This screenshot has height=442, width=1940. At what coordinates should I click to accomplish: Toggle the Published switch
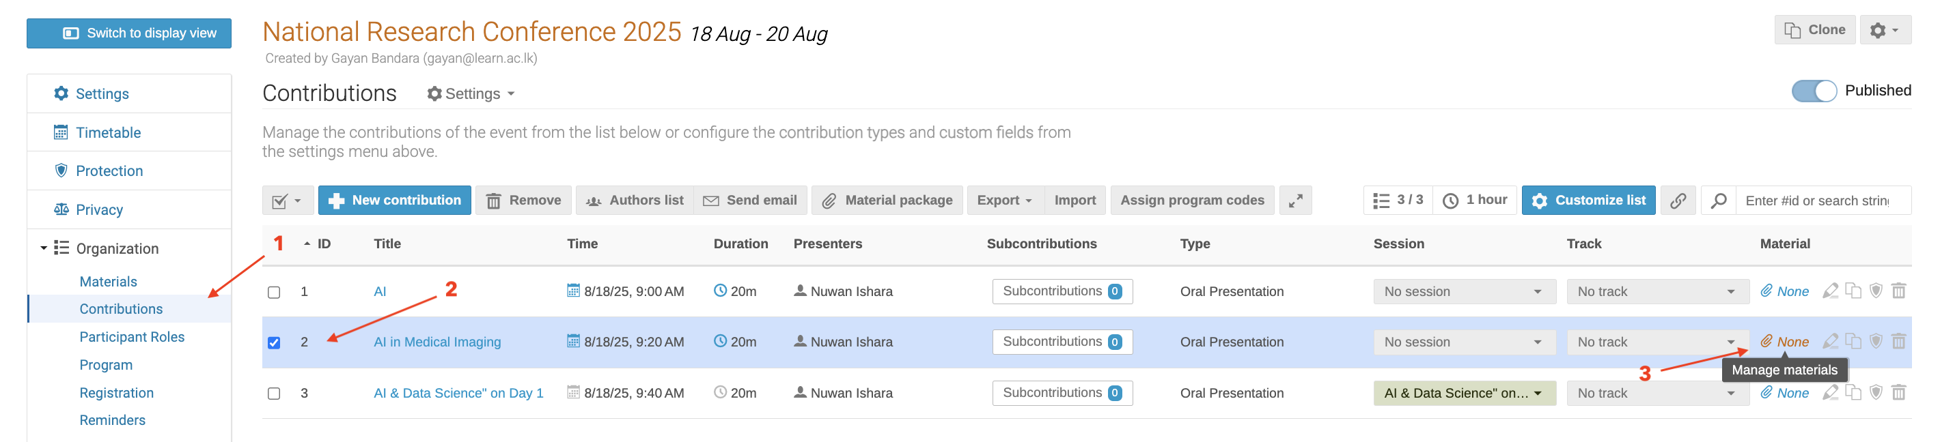tap(1814, 91)
